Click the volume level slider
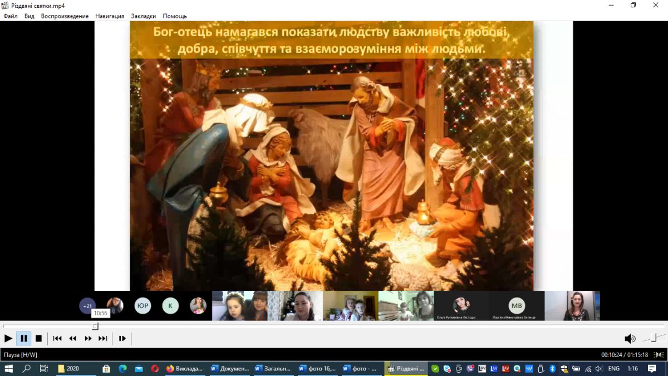The image size is (668, 376). click(x=653, y=338)
